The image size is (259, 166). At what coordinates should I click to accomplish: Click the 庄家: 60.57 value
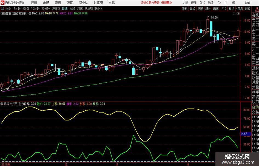tap(58, 104)
